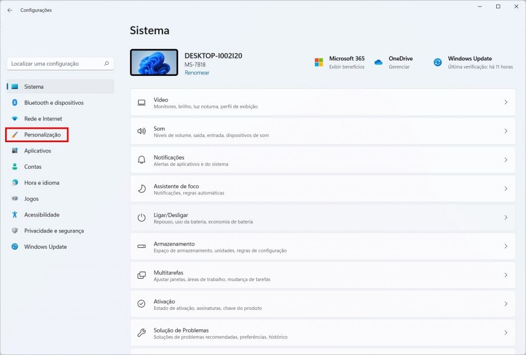The image size is (526, 355).
Task: Click the Privacidade e segurança shield icon
Action: tap(15, 231)
